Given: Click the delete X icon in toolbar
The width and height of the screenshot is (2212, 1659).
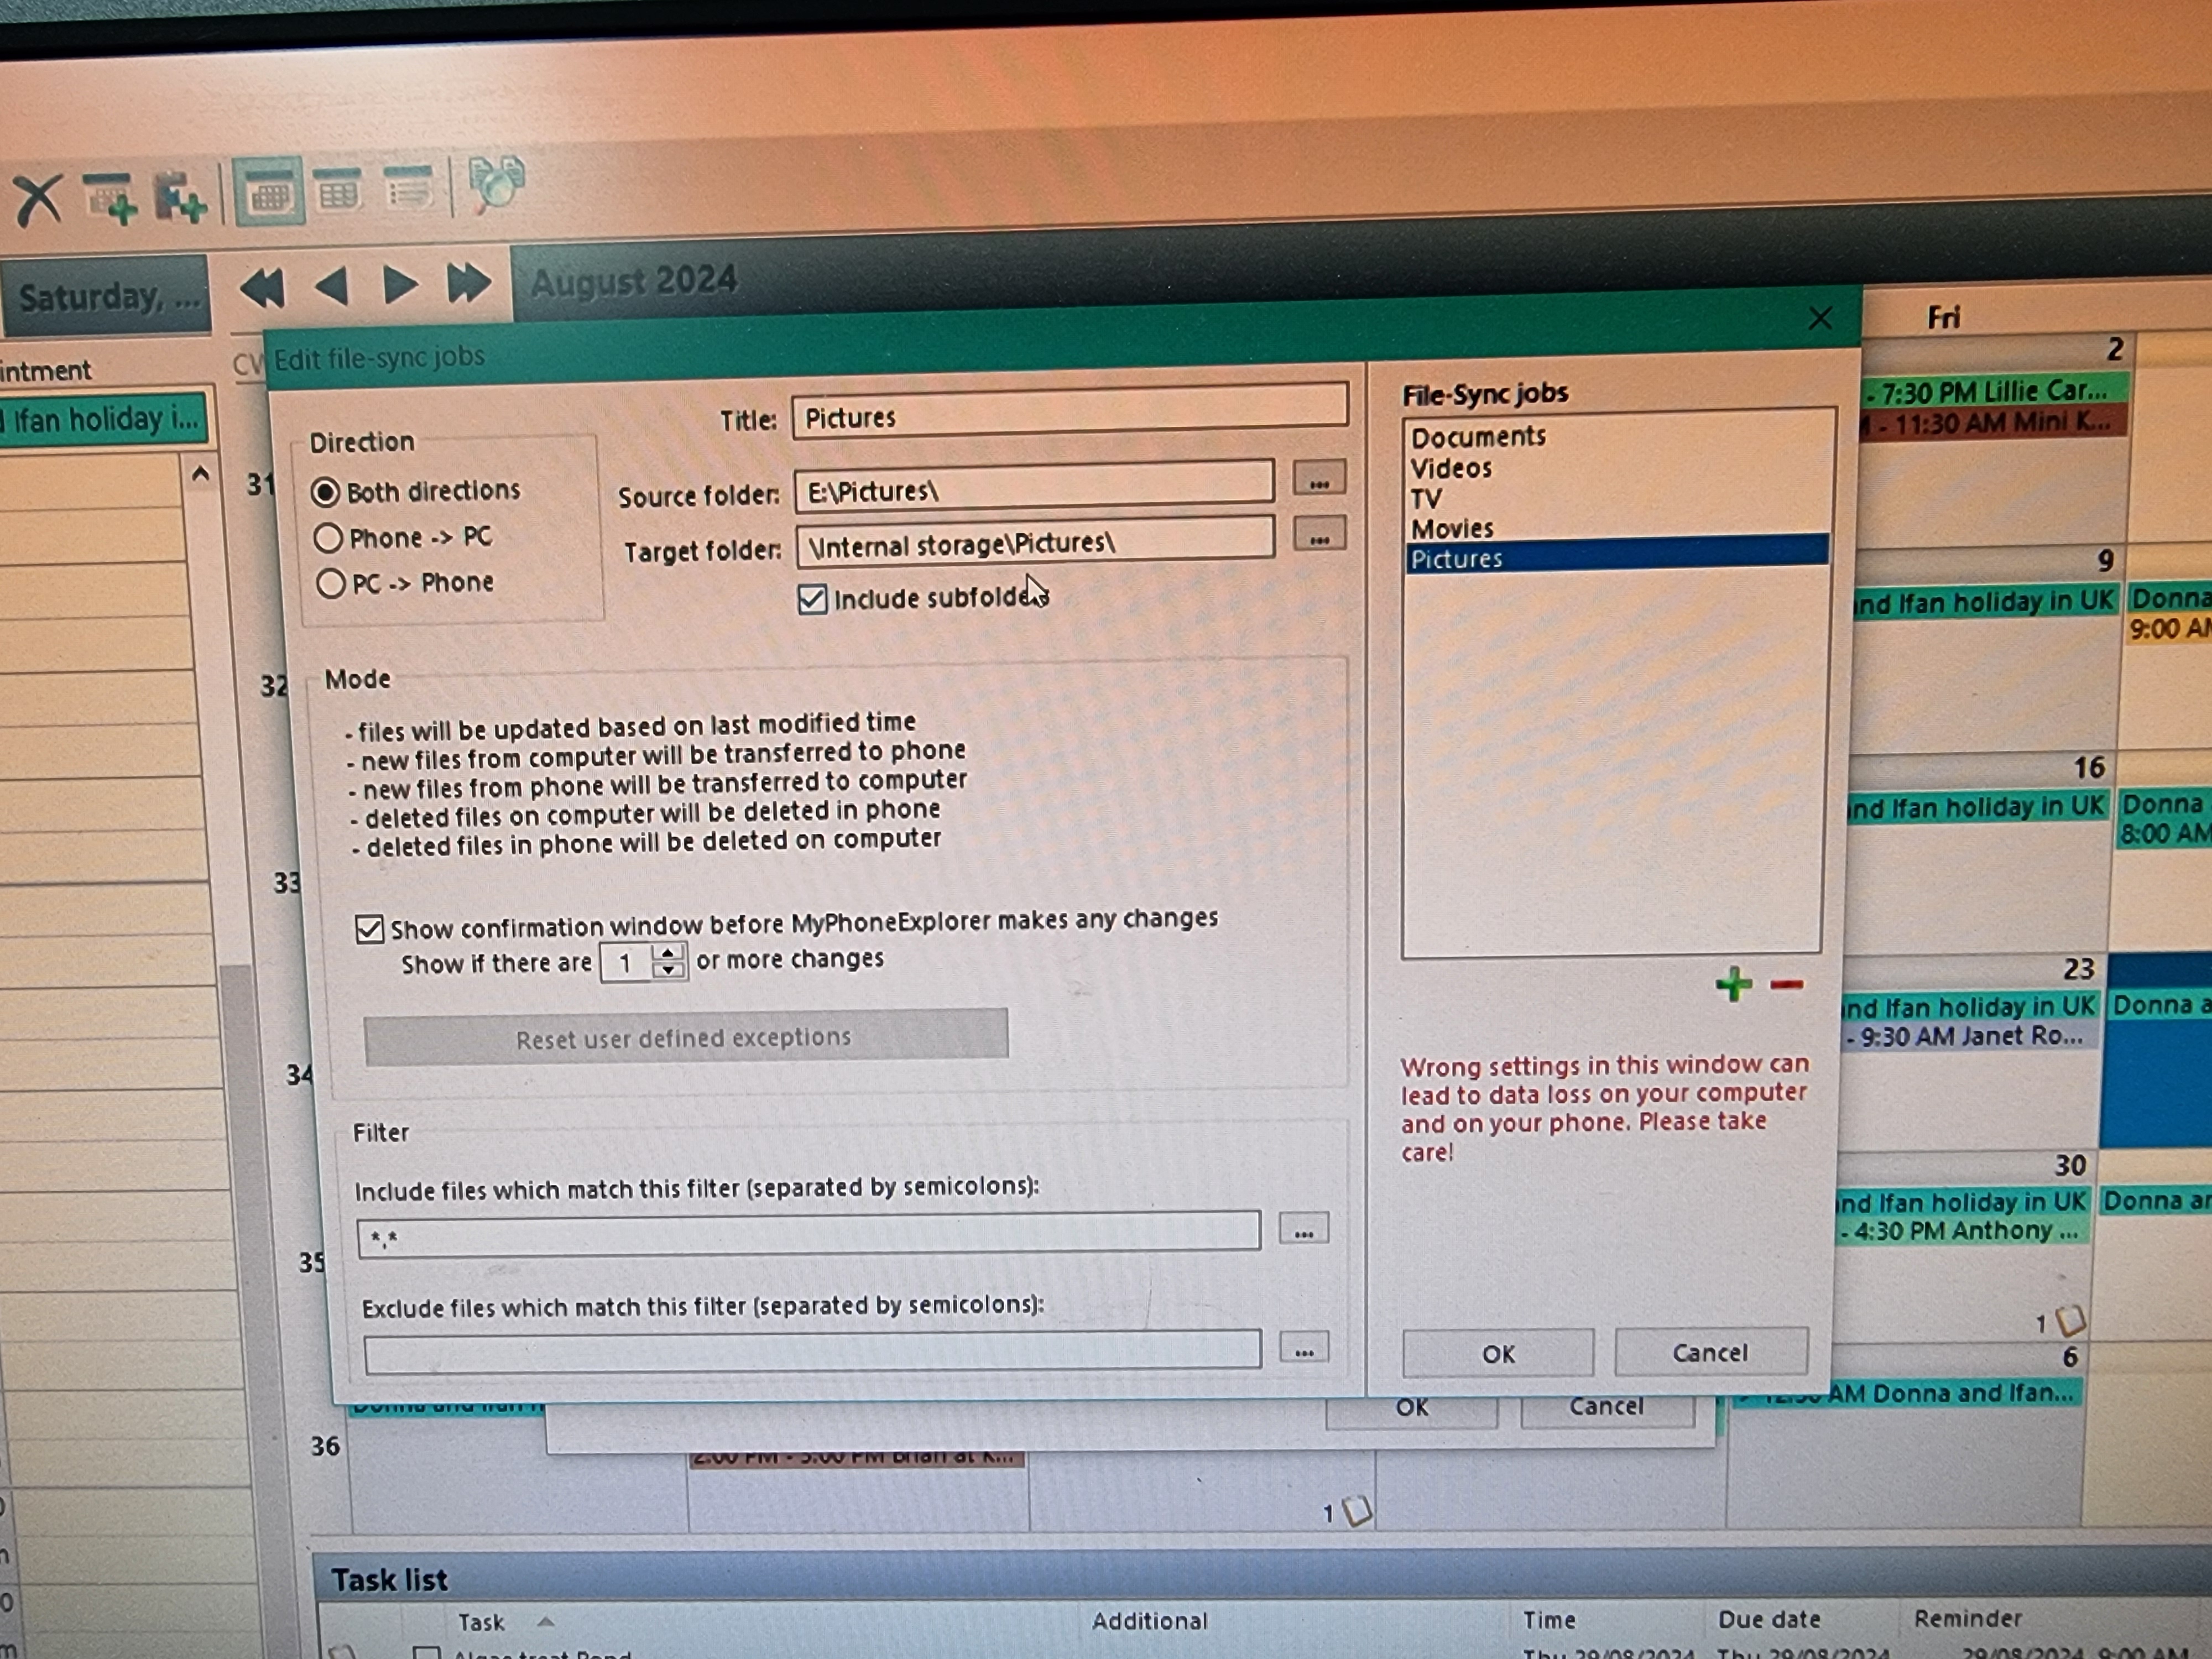Looking at the screenshot, I should [39, 199].
